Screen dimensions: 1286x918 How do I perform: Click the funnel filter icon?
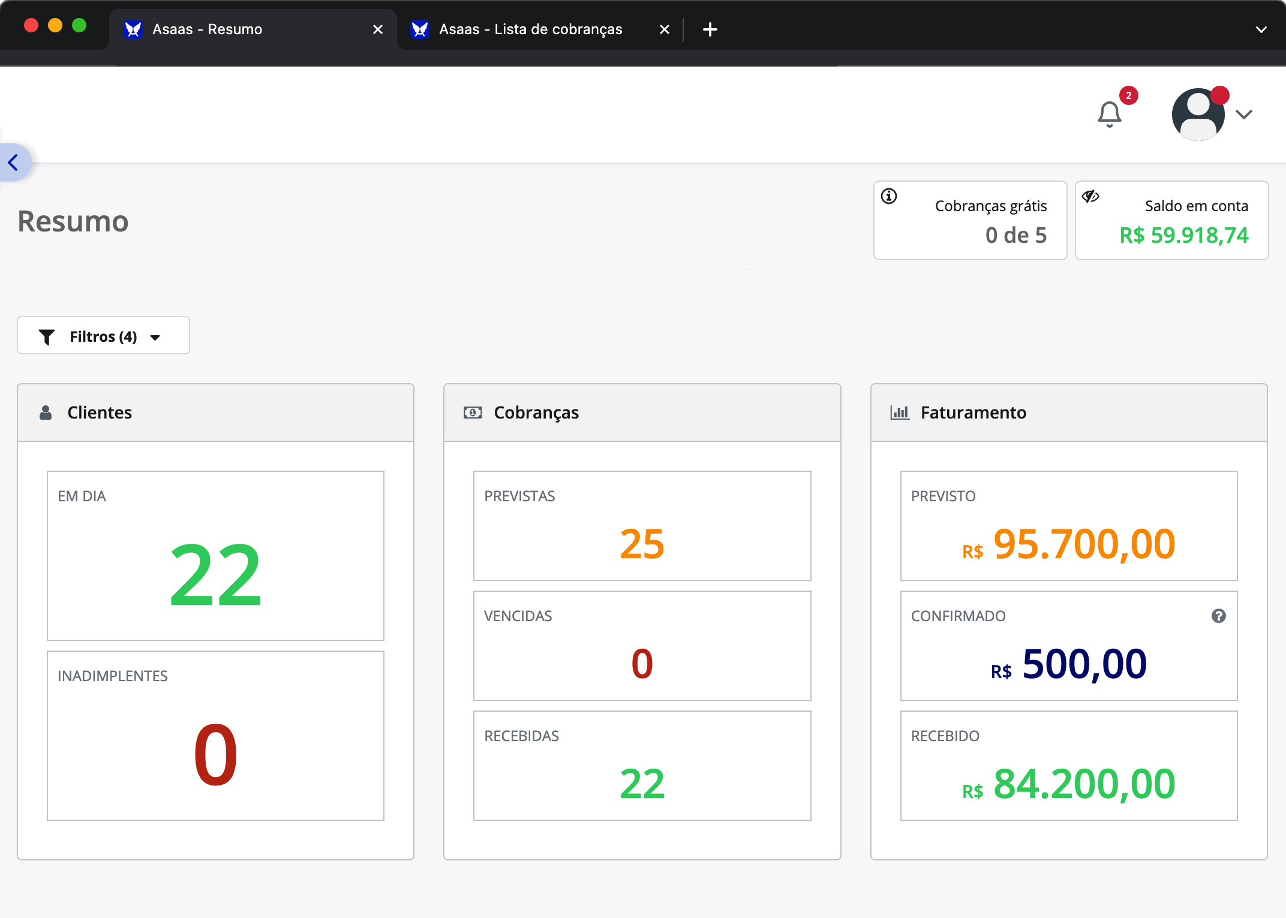tap(47, 337)
